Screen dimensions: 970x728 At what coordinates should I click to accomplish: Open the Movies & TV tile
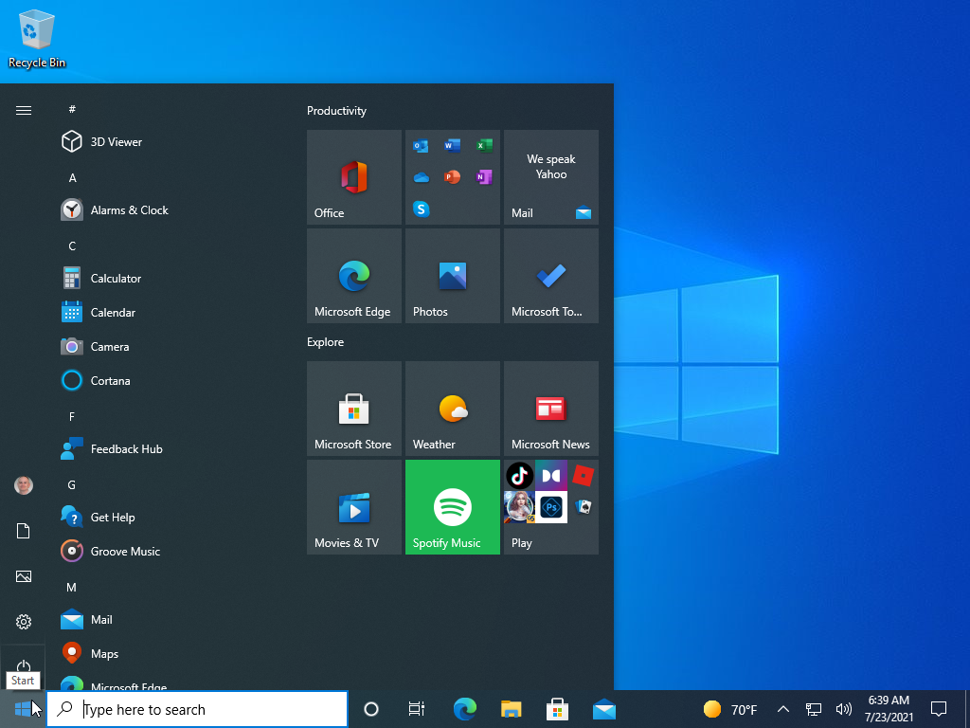point(354,507)
